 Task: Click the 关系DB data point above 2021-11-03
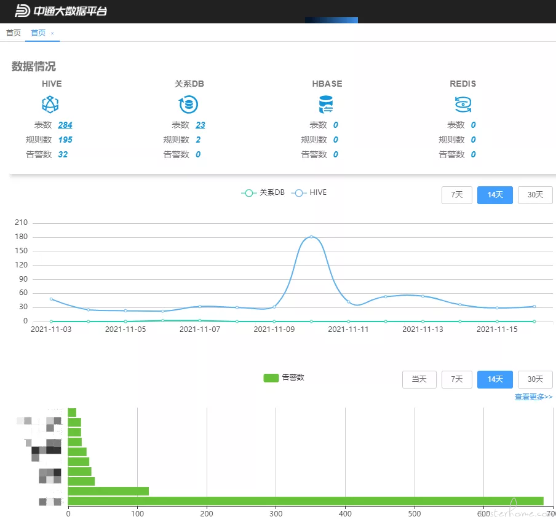pos(52,322)
